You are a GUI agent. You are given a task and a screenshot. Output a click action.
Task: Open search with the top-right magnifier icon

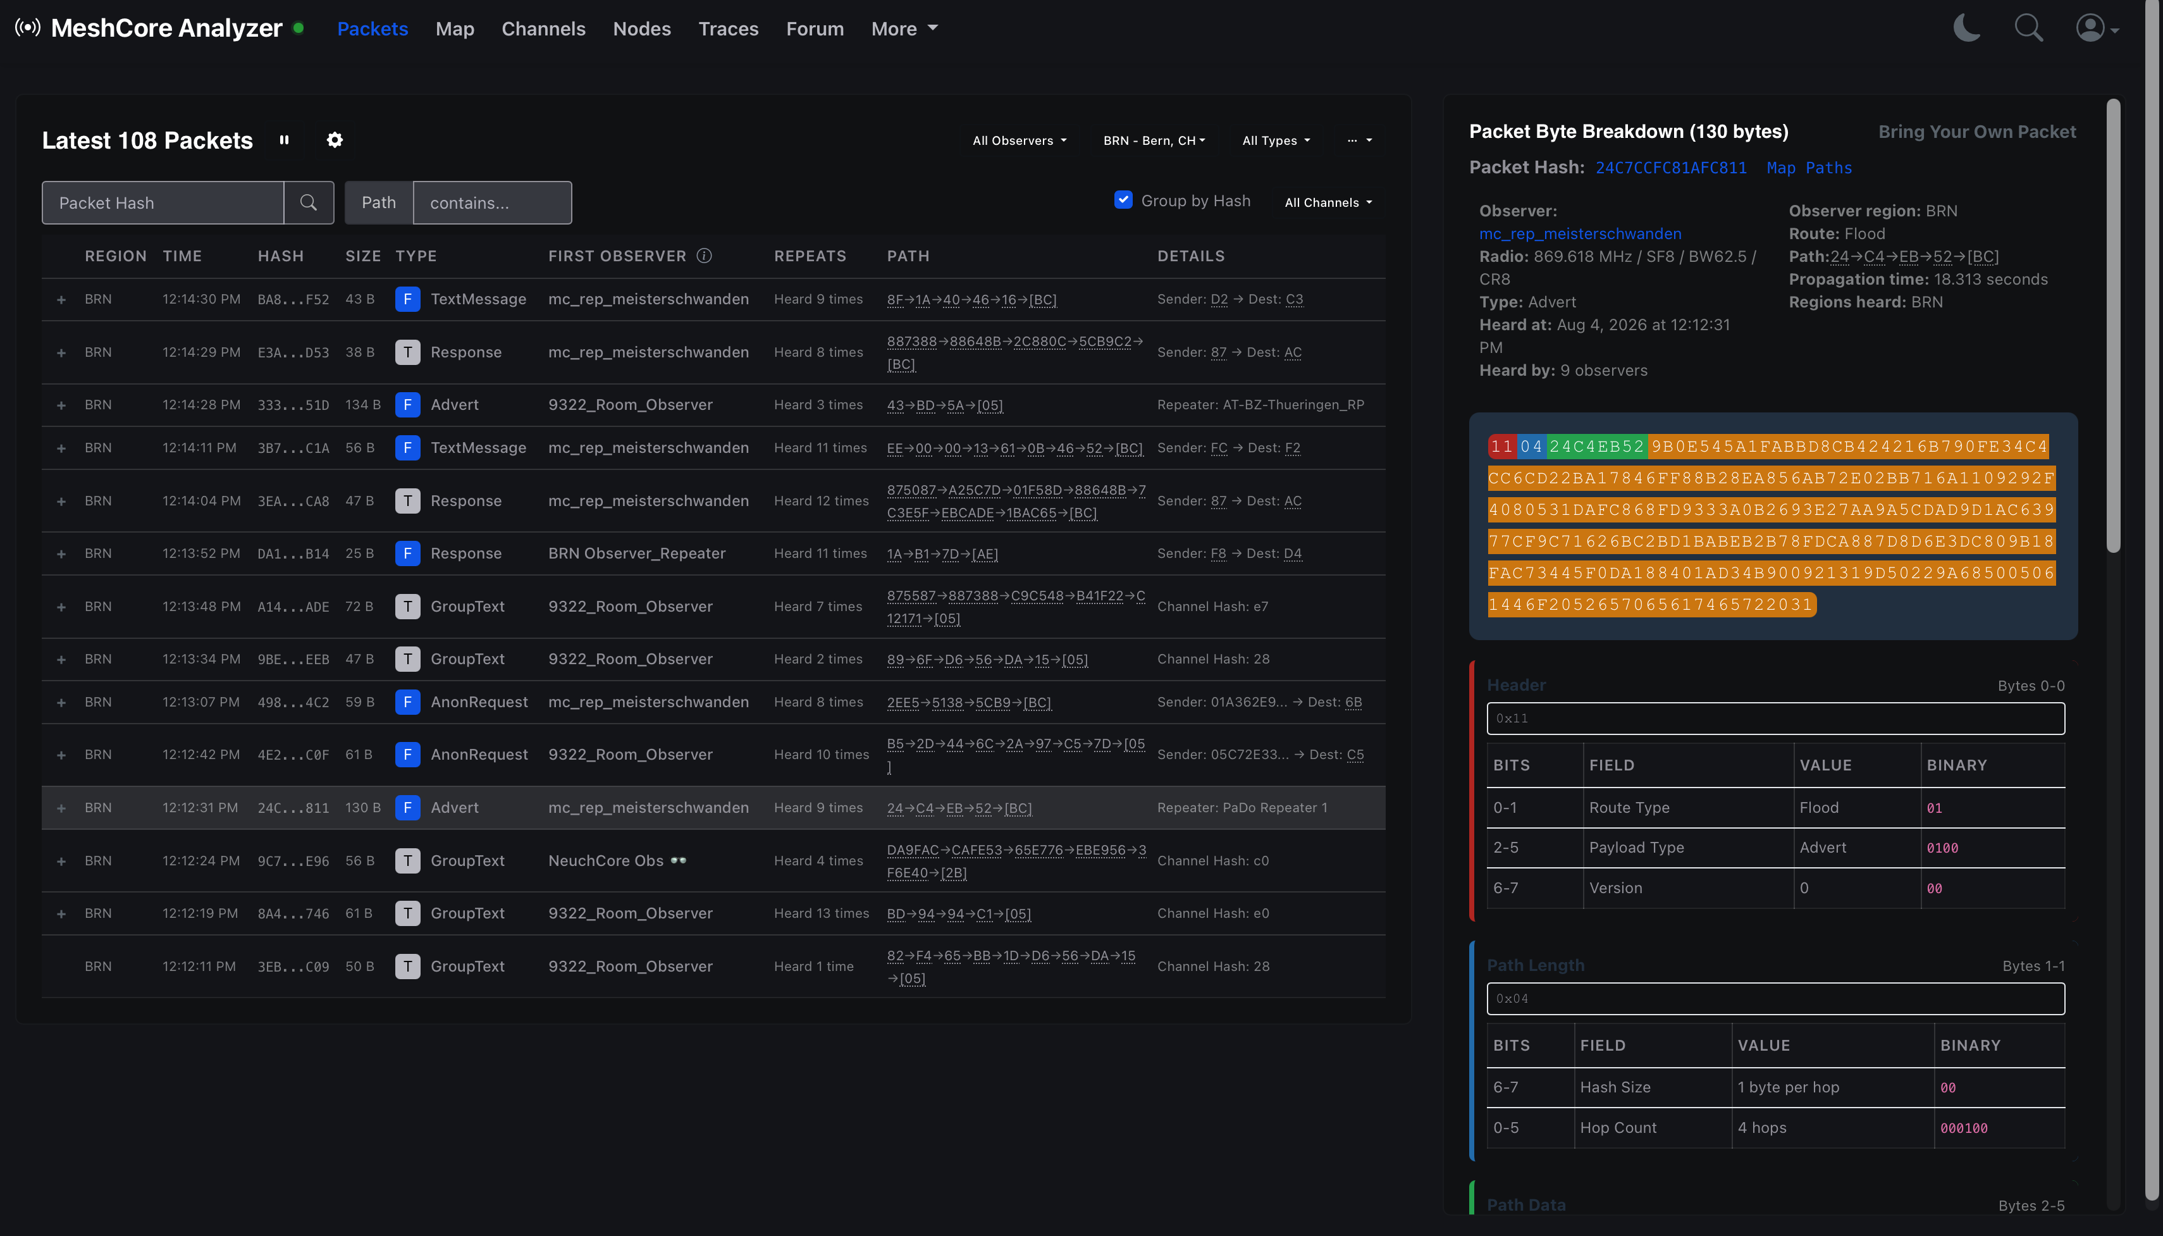click(2028, 28)
